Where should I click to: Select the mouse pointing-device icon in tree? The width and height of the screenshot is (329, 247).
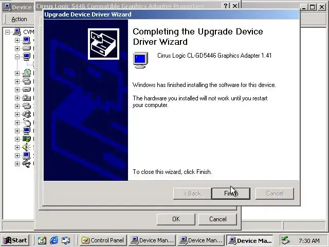click(x=27, y=122)
